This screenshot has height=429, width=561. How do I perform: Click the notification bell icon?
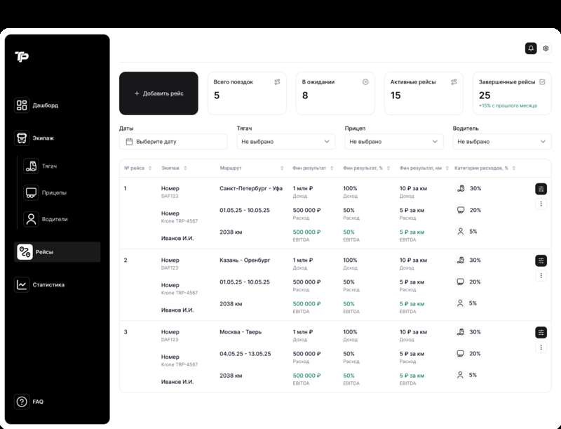(x=531, y=48)
